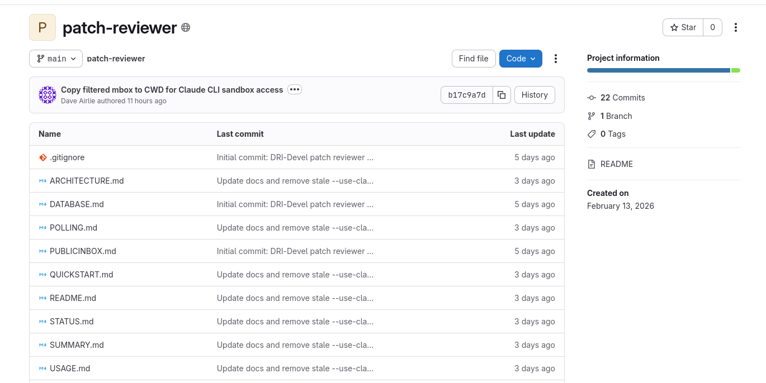Open the project actions kebab menu
This screenshot has height=383, width=766.
(x=736, y=27)
